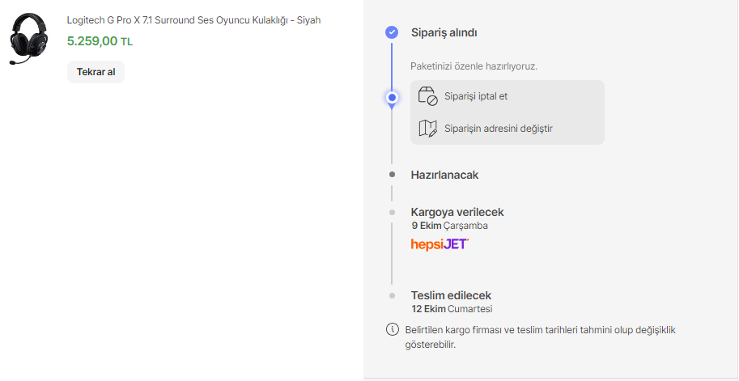Choose Siparişi iptal et option
The image size is (739, 381).
click(x=476, y=96)
